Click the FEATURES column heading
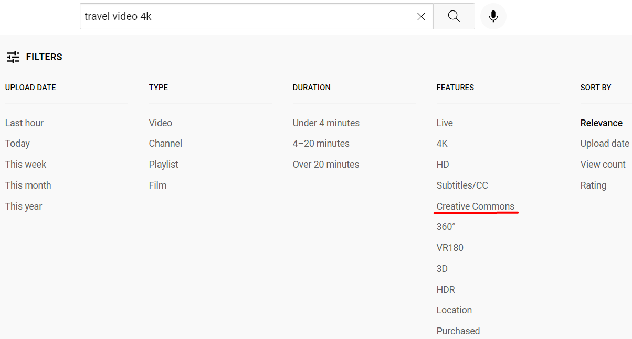 455,88
